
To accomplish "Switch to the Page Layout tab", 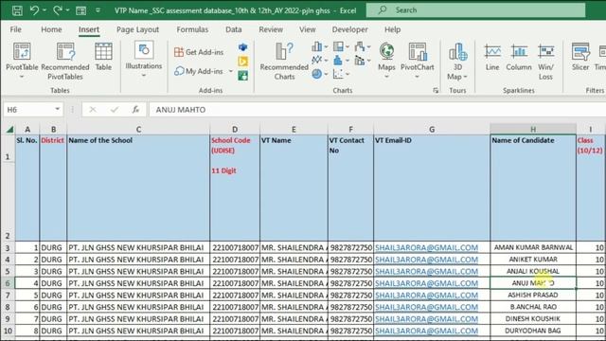I will coord(137,29).
